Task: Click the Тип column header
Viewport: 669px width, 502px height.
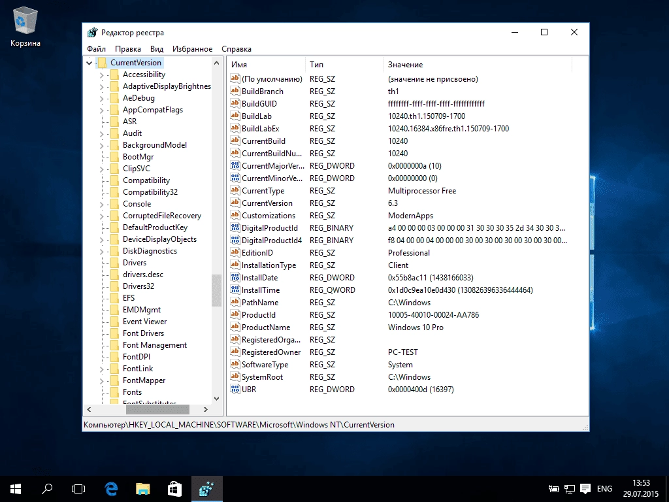Action: coord(344,65)
